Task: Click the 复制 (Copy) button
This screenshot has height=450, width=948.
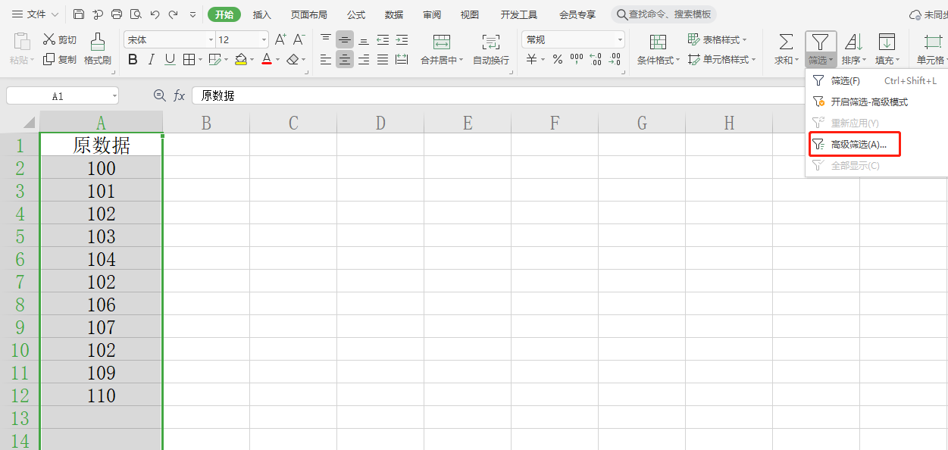Action: (x=60, y=59)
